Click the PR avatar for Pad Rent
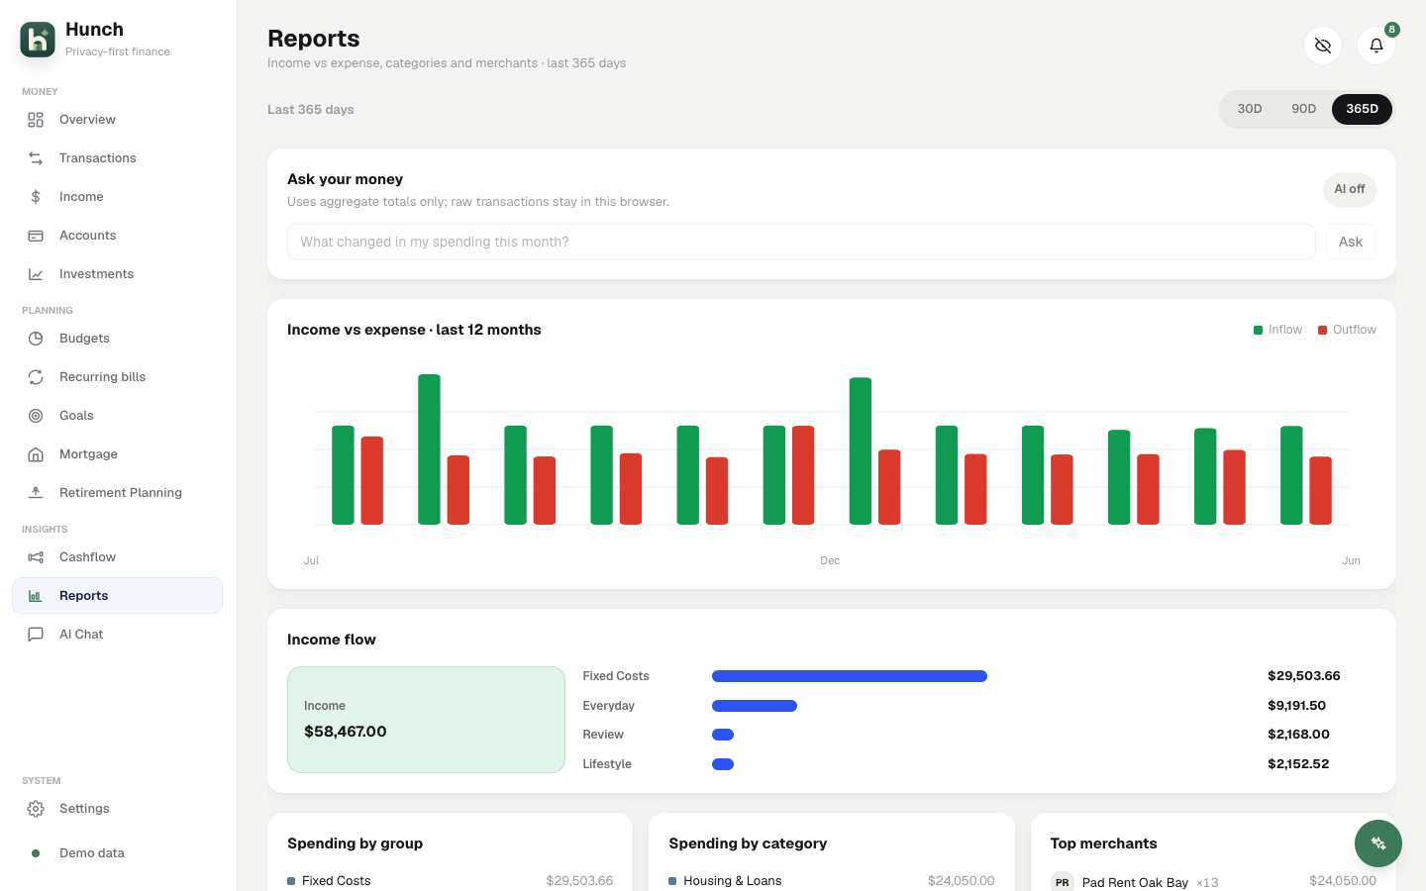1426x891 pixels. pyautogui.click(x=1063, y=882)
